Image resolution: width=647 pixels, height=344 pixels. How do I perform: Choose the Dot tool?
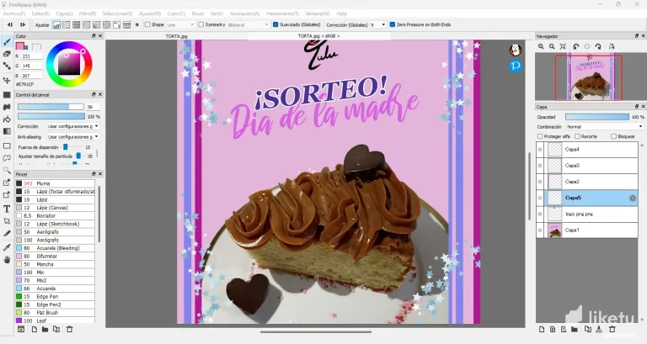coord(7,66)
